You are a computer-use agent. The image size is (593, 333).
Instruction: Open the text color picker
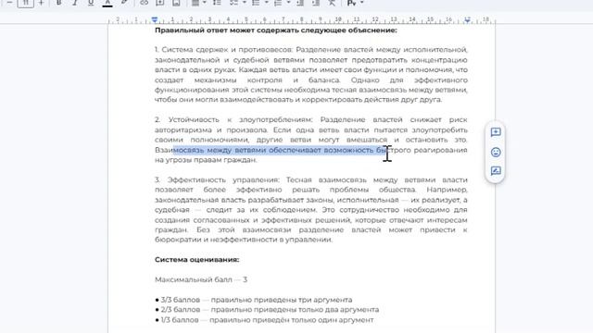pos(107,3)
